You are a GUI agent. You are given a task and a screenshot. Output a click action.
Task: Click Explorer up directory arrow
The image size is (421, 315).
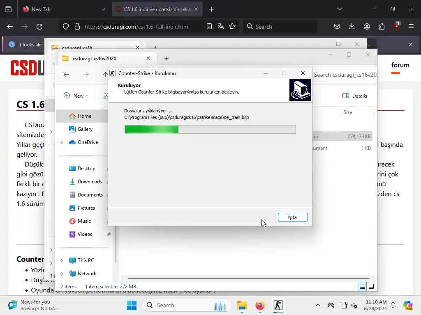105,75
